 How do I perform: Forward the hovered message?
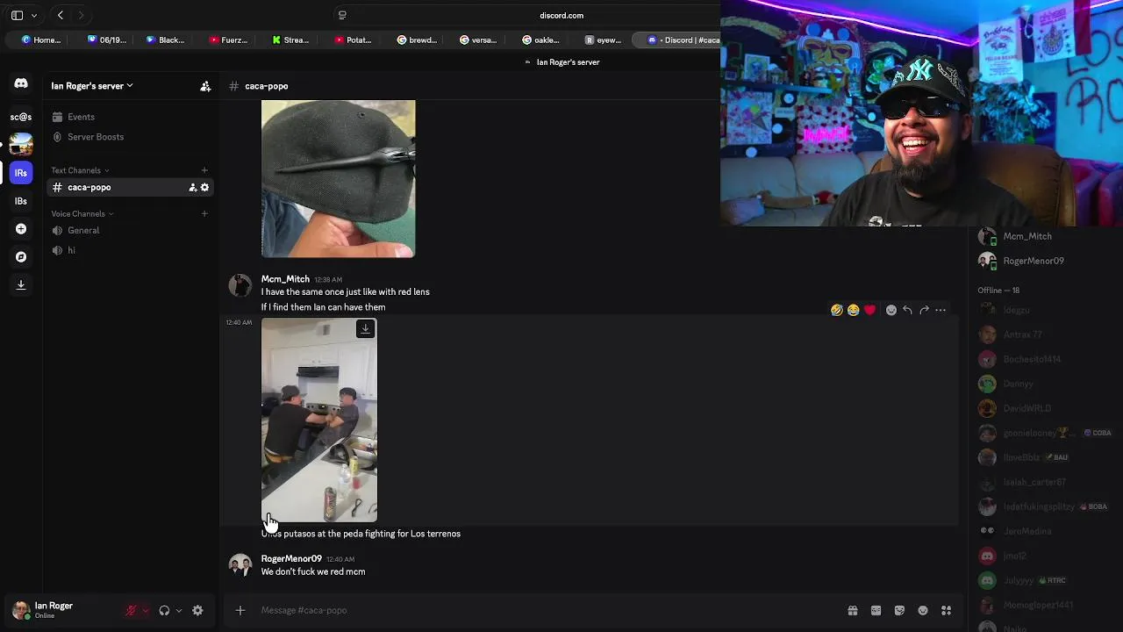(x=924, y=310)
